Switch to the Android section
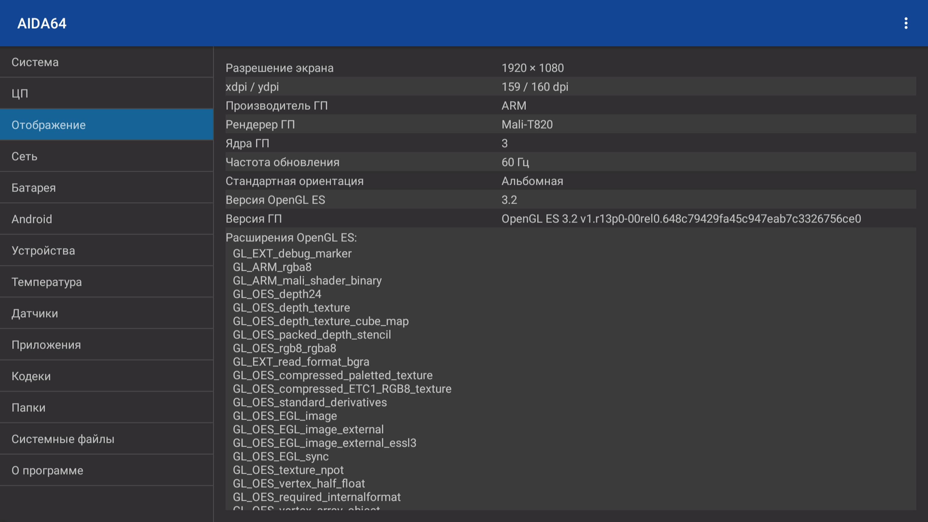928x522 pixels. click(x=107, y=219)
